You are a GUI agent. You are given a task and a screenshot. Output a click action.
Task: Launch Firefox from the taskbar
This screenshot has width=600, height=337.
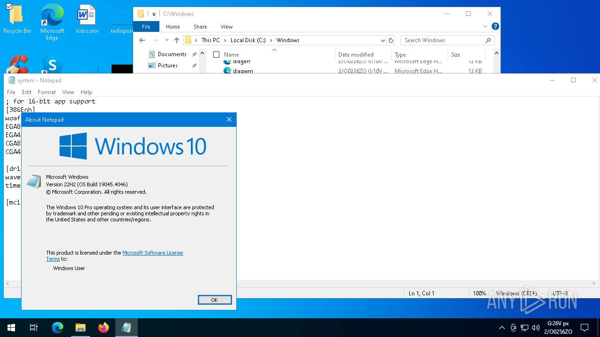(x=104, y=328)
